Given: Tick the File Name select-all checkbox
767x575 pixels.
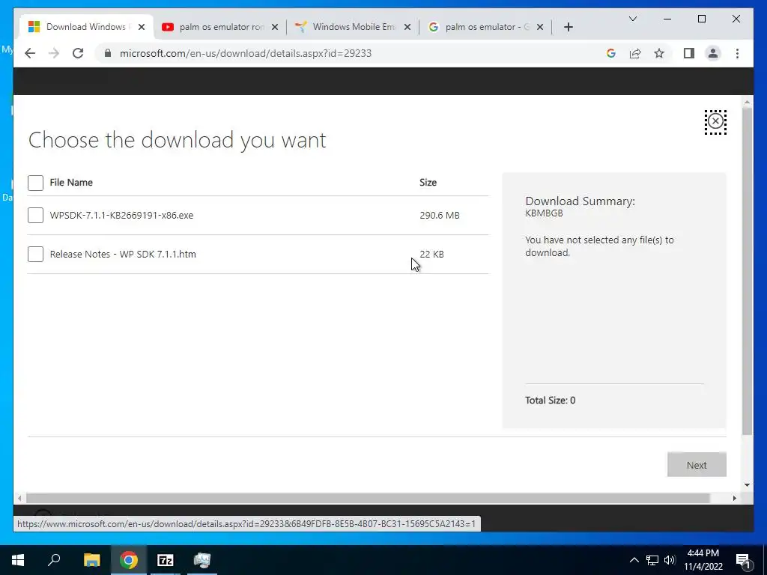Looking at the screenshot, I should coord(35,183).
